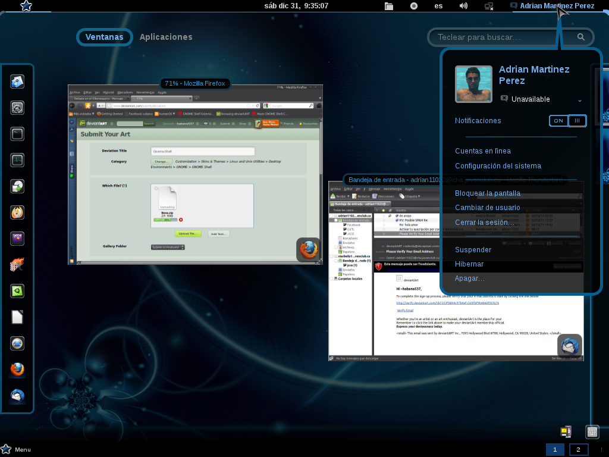Click Bloquear la pantalla menu entry
Screen dimensions: 609x457
[487, 193]
